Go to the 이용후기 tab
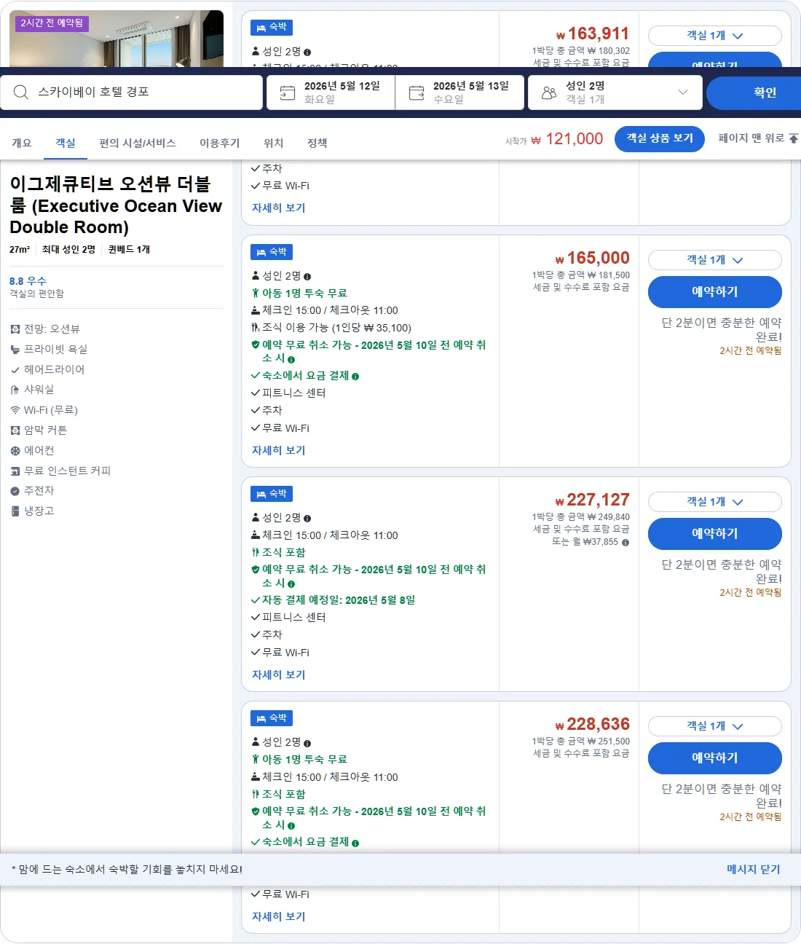 (220, 143)
